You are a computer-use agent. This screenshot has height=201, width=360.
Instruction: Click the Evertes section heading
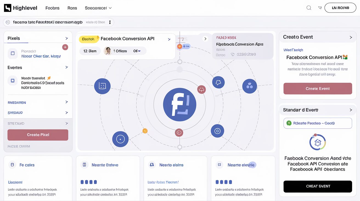point(15,67)
